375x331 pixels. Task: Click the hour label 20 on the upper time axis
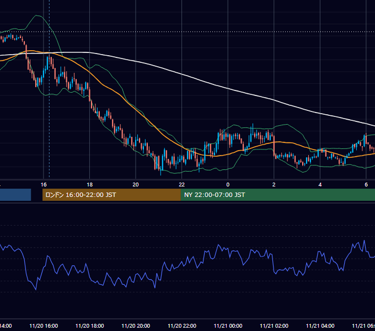point(136,185)
